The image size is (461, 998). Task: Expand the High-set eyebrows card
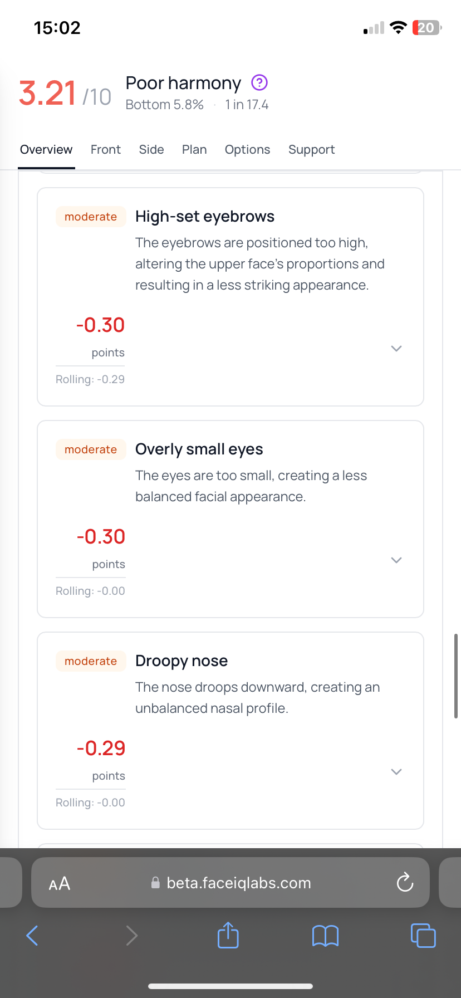pos(396,349)
